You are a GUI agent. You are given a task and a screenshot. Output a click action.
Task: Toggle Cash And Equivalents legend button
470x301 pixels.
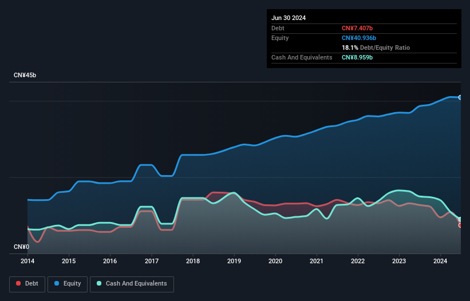click(132, 284)
